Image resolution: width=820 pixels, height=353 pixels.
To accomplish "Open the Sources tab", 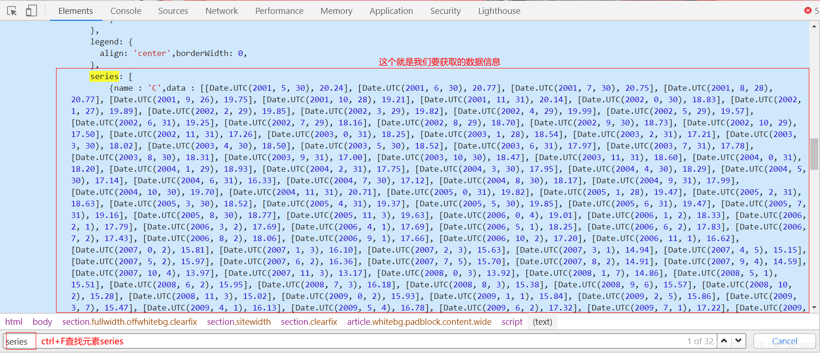I will (173, 11).
